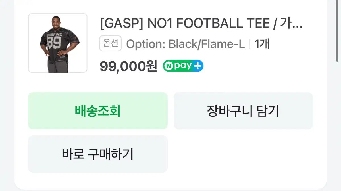Select the Black/Flame-L option value text

pos(207,44)
